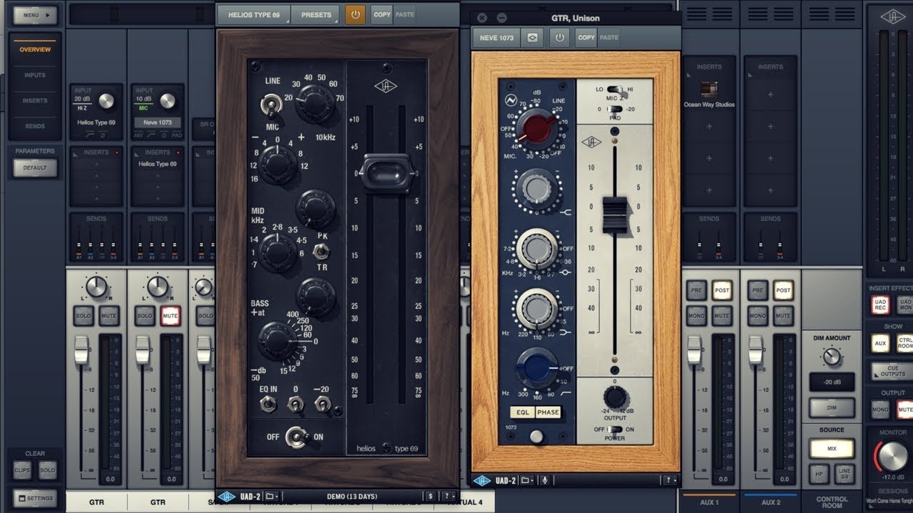Click the Universal Audio logo in Neve bar
The image size is (913, 513).
coord(481,480)
